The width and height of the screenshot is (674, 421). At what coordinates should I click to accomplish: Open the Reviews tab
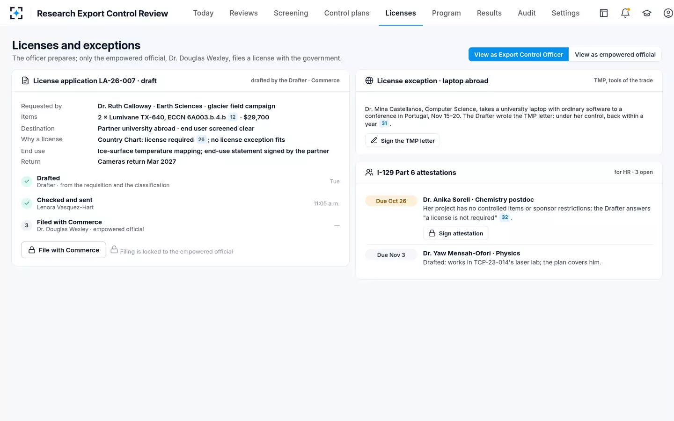click(x=243, y=13)
